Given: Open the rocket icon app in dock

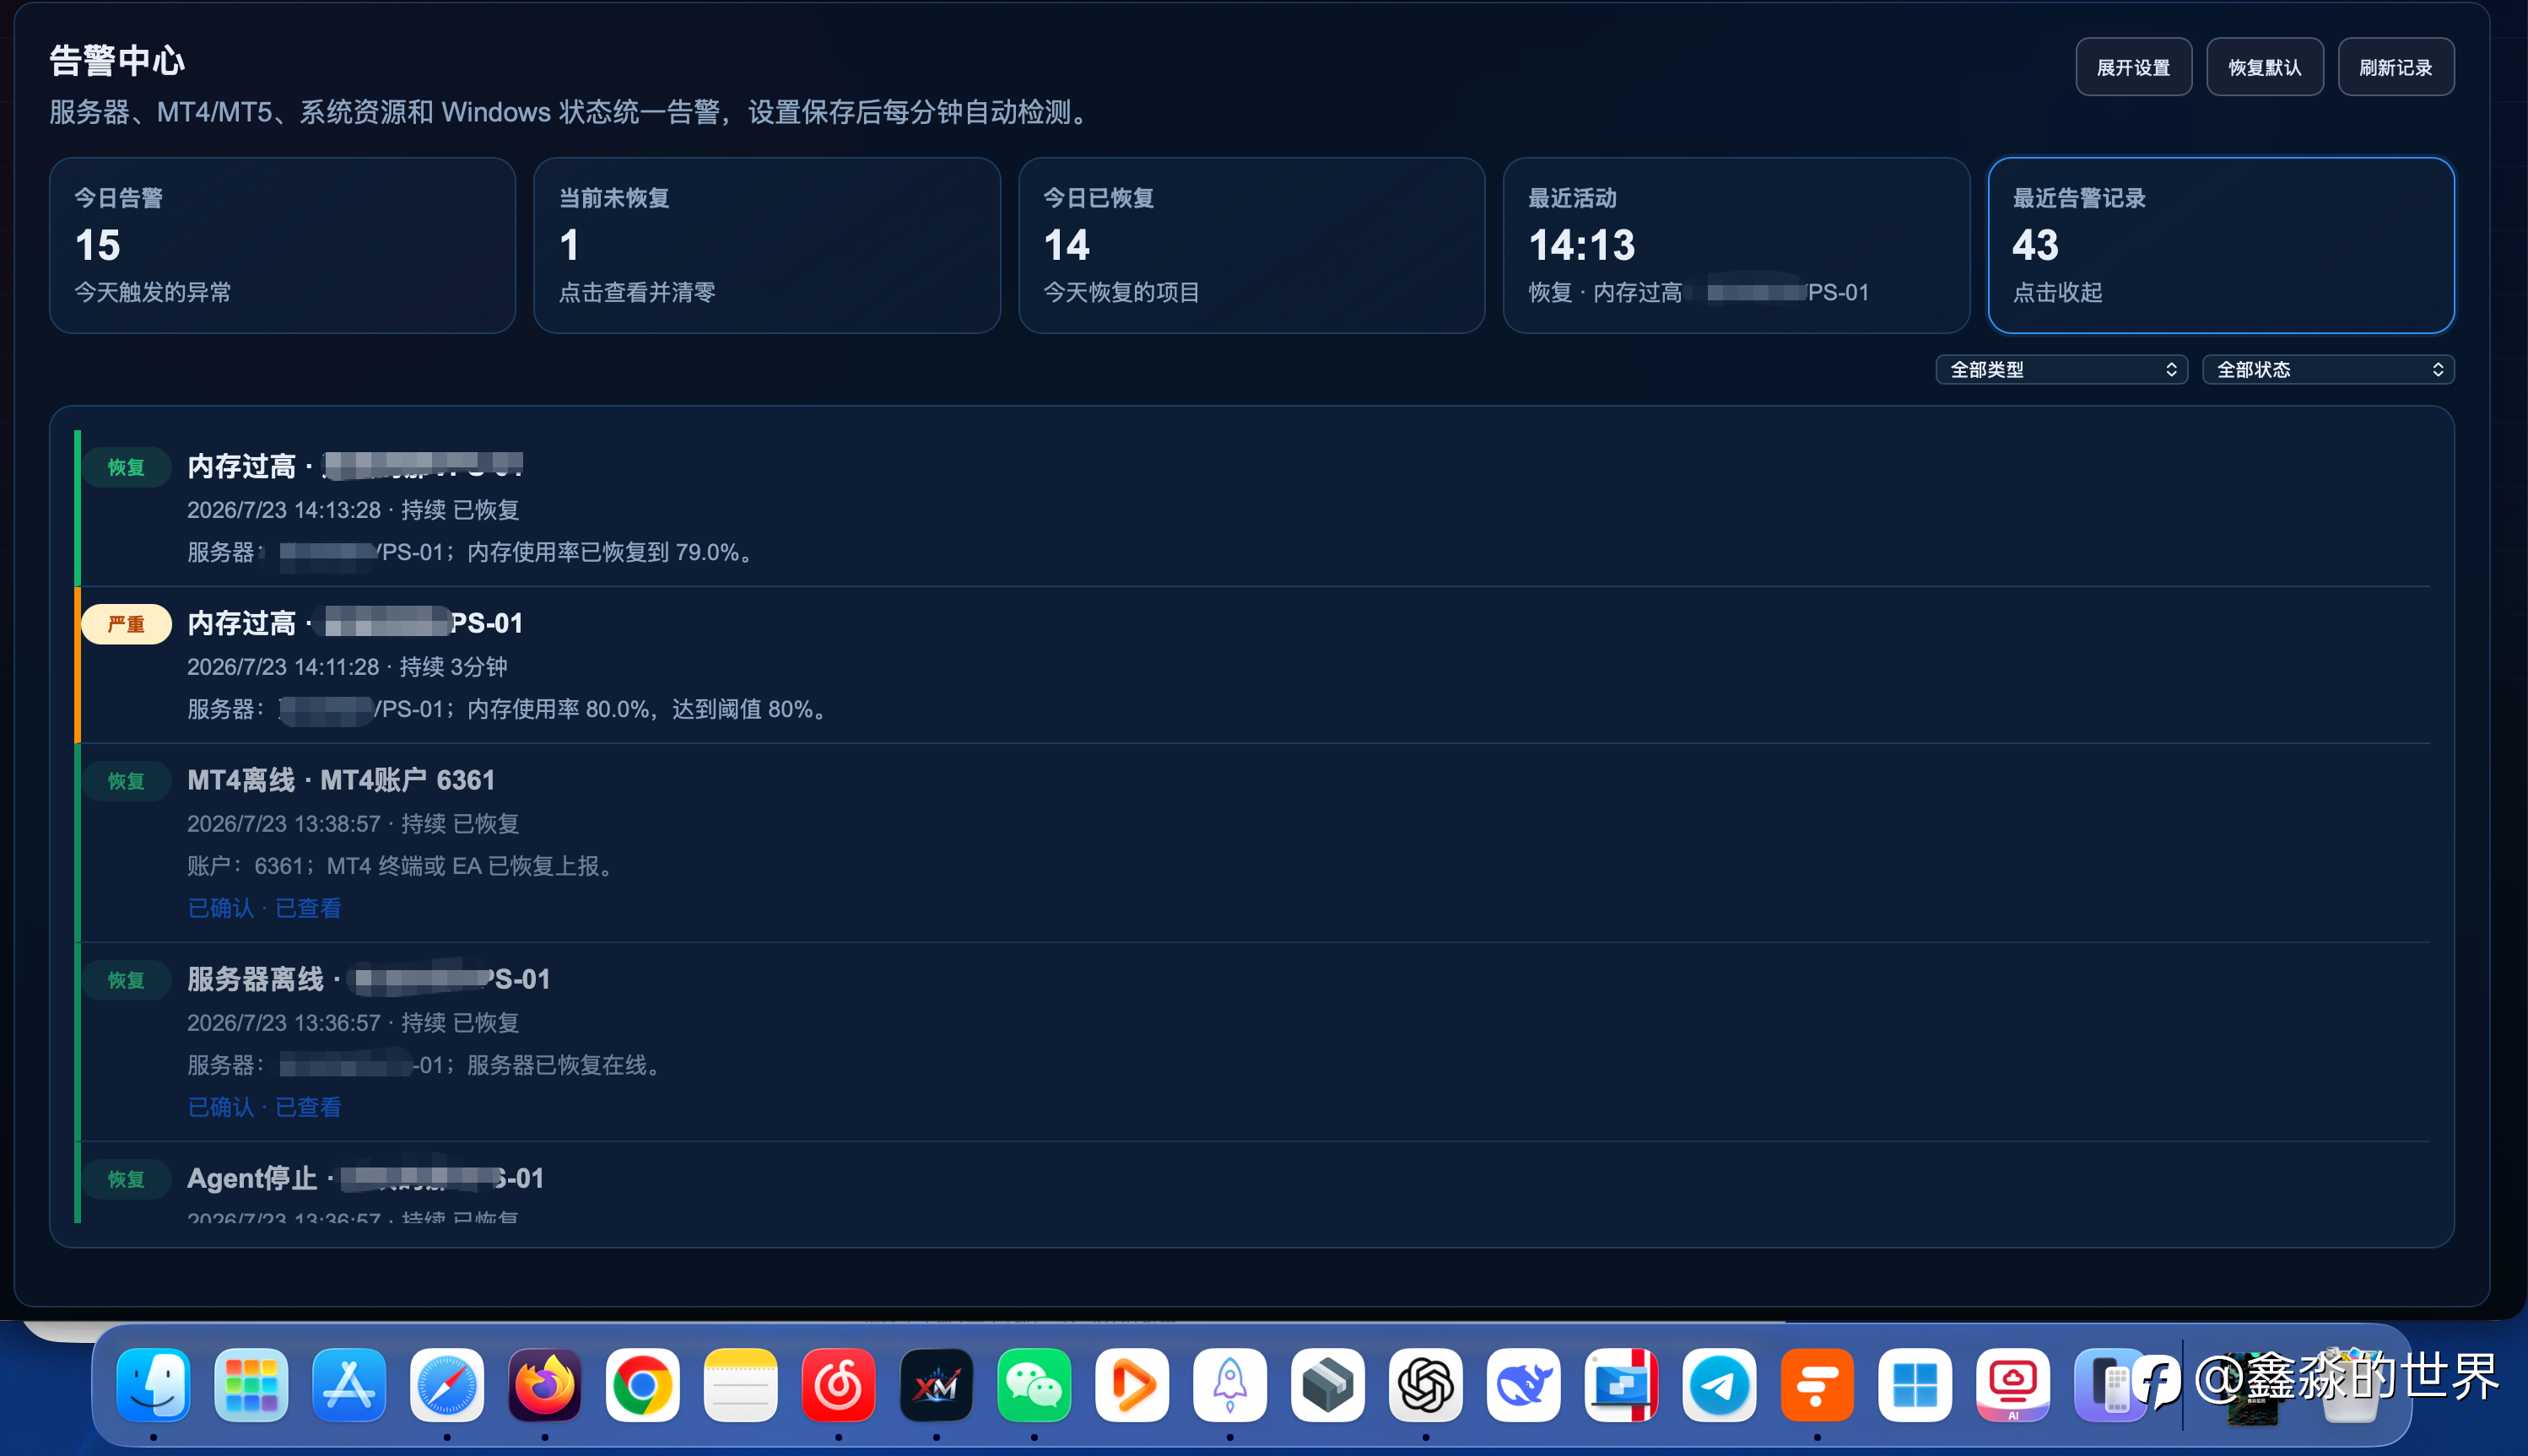Looking at the screenshot, I should coord(1230,1385).
